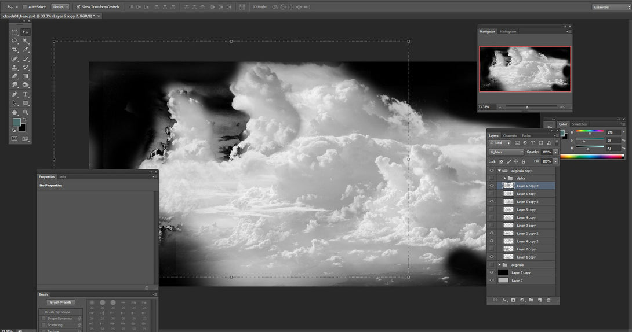
Task: Switch to the Channels tab
Action: pos(510,135)
